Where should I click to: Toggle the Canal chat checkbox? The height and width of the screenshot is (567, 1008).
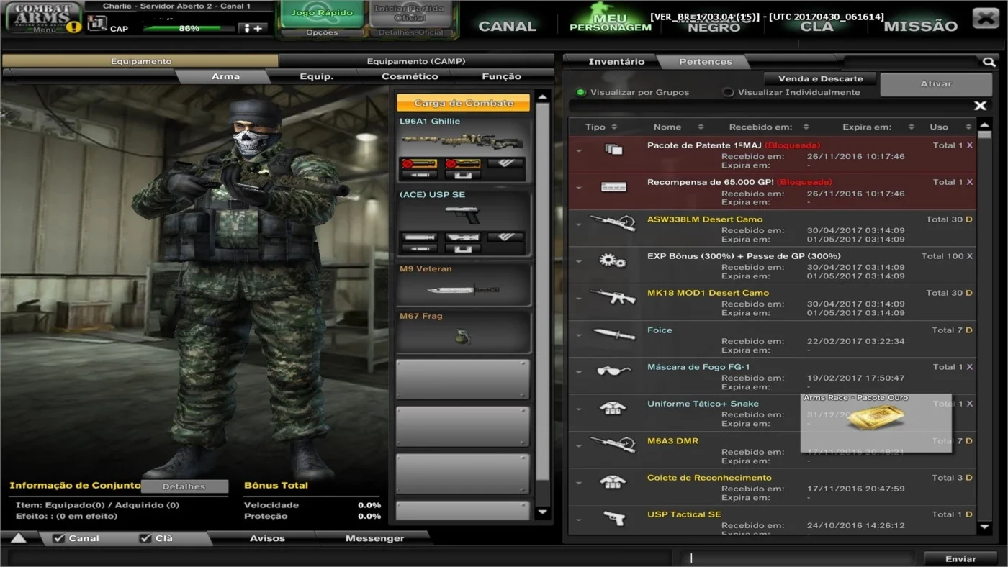pyautogui.click(x=60, y=538)
